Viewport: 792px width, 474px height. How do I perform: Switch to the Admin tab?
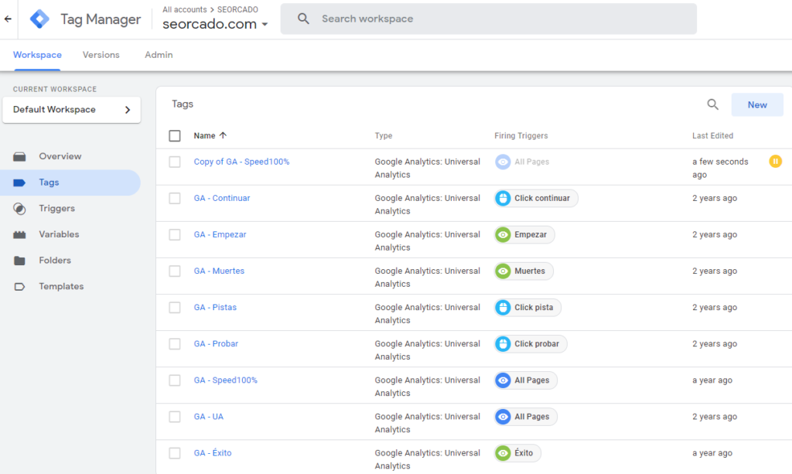coord(159,55)
